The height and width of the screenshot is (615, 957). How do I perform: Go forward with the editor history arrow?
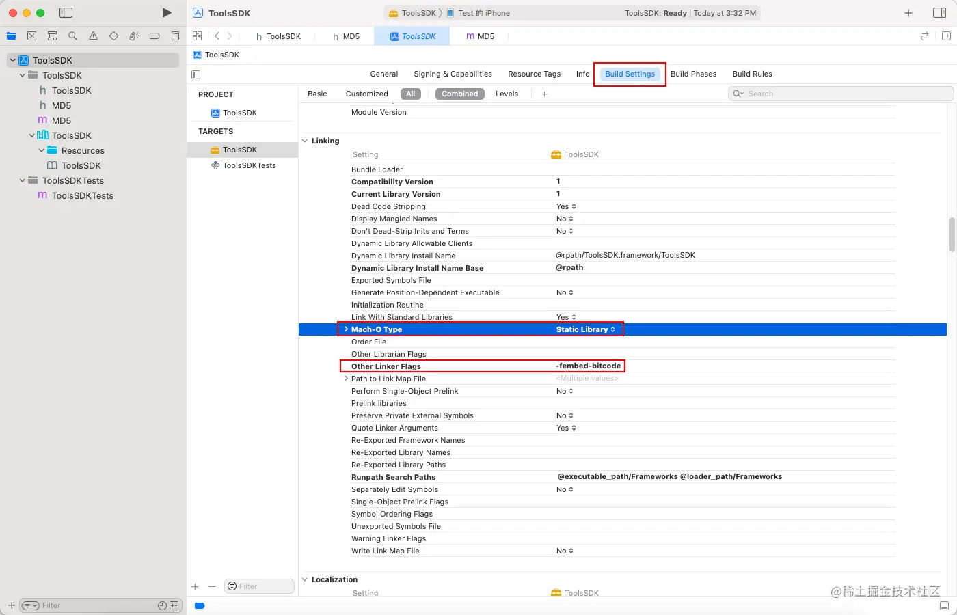pyautogui.click(x=230, y=36)
